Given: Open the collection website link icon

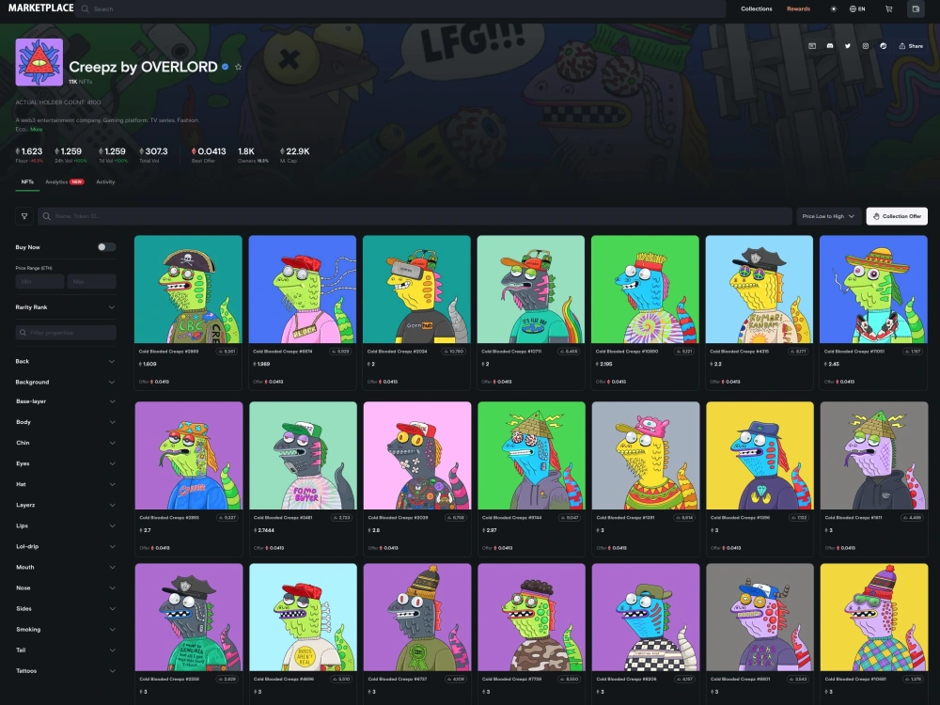Looking at the screenshot, I should coord(812,46).
